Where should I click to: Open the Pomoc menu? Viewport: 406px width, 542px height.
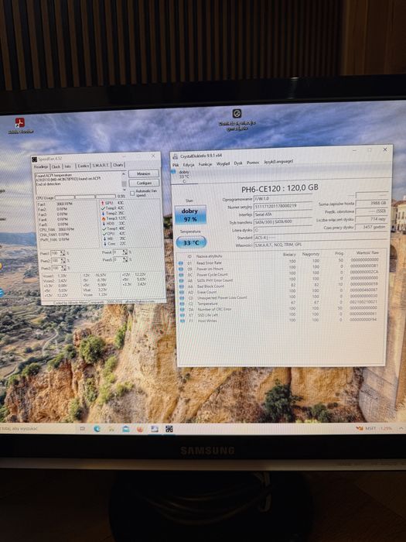pyautogui.click(x=253, y=163)
